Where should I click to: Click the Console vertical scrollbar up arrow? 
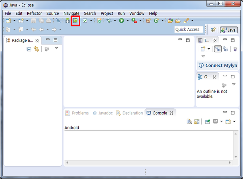pyautogui.click(x=236, y=134)
